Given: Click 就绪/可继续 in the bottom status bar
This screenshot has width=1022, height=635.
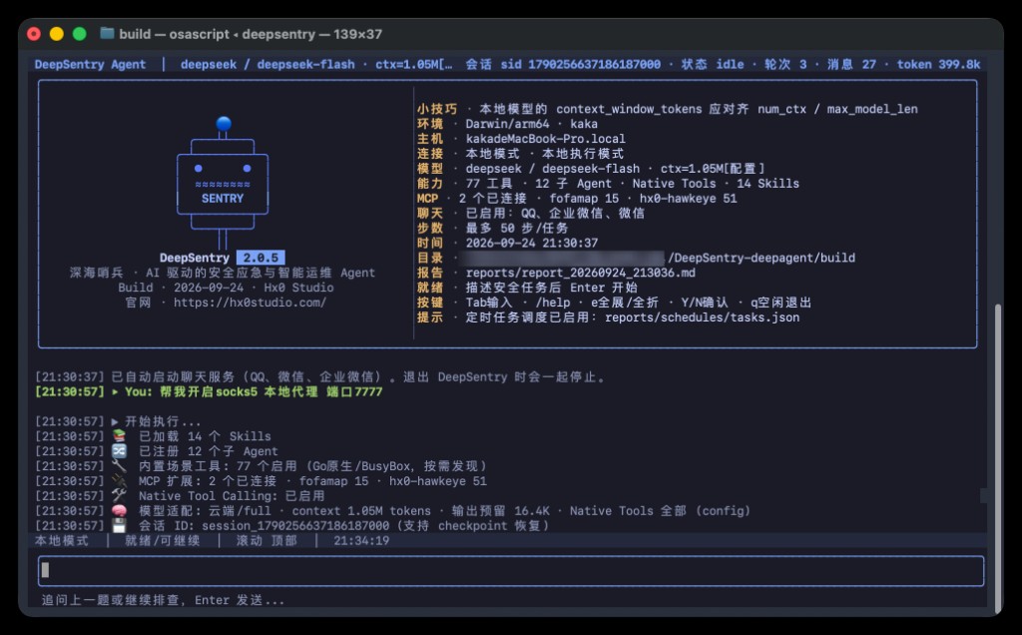Looking at the screenshot, I should (x=163, y=540).
